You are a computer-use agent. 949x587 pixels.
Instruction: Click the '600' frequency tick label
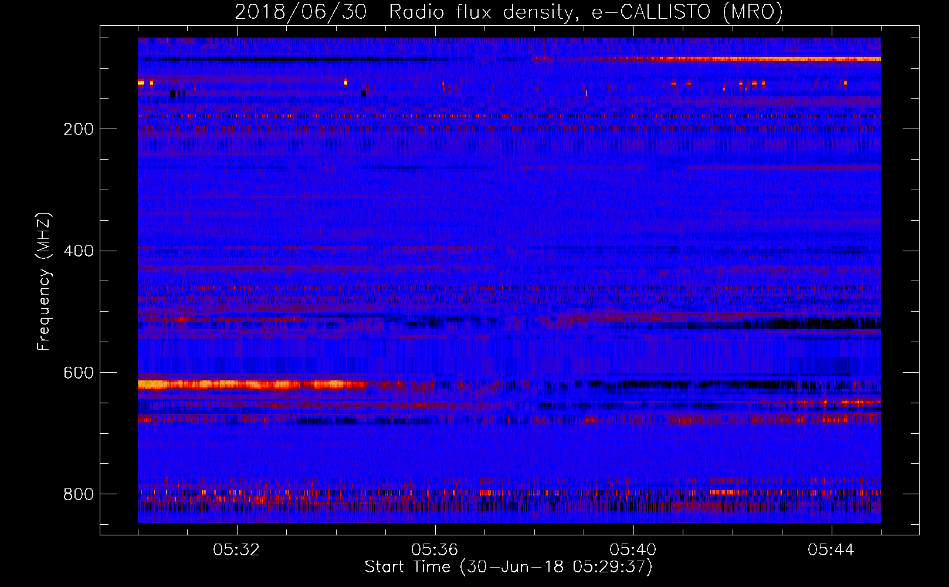pyautogui.click(x=79, y=373)
